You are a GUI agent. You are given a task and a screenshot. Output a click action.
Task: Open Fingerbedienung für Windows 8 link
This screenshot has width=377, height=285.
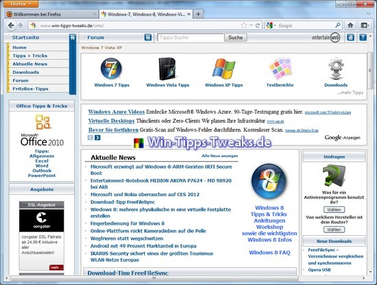click(x=127, y=223)
